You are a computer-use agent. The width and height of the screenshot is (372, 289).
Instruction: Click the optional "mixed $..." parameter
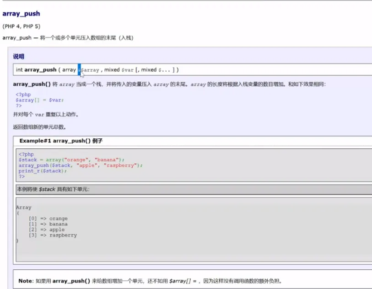pyautogui.click(x=156, y=70)
